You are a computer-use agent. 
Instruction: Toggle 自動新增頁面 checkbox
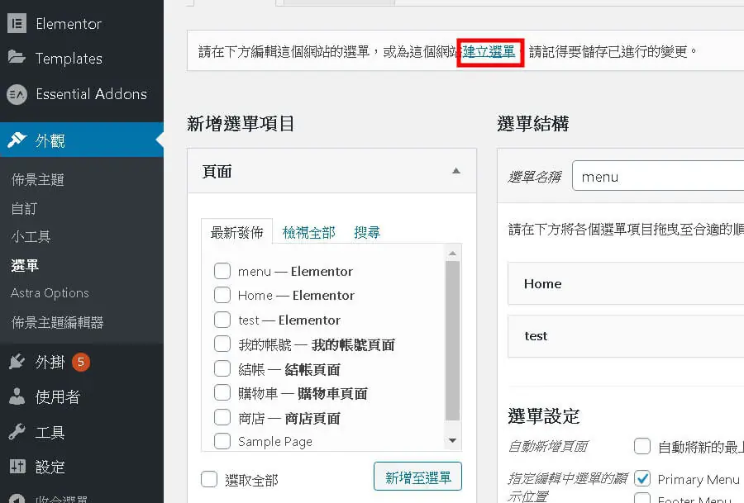click(x=642, y=446)
